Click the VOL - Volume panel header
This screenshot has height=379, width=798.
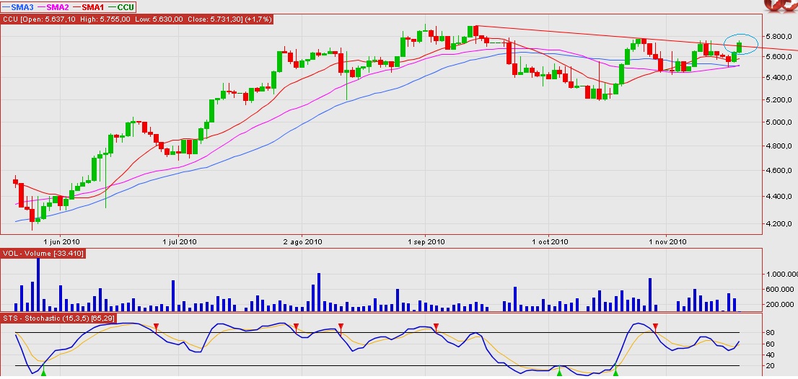[x=43, y=253]
